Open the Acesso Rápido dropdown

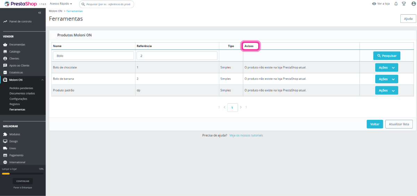(x=61, y=4)
